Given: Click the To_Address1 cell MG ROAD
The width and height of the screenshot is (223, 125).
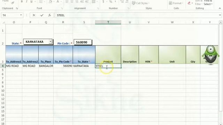Looking at the screenshot, I should (x=14, y=66).
